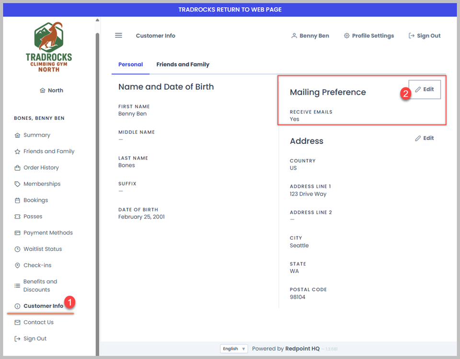Click the date of birth February 25, 2001
460x359 pixels.
(141, 217)
